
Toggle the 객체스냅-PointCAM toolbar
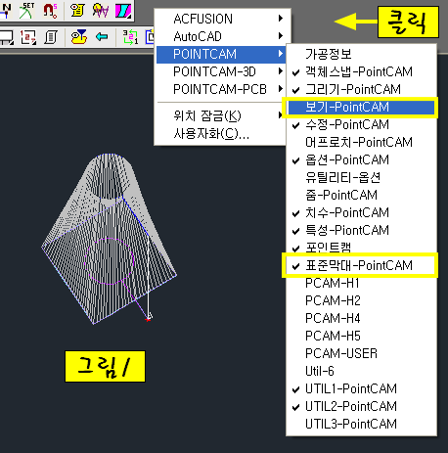(x=361, y=71)
